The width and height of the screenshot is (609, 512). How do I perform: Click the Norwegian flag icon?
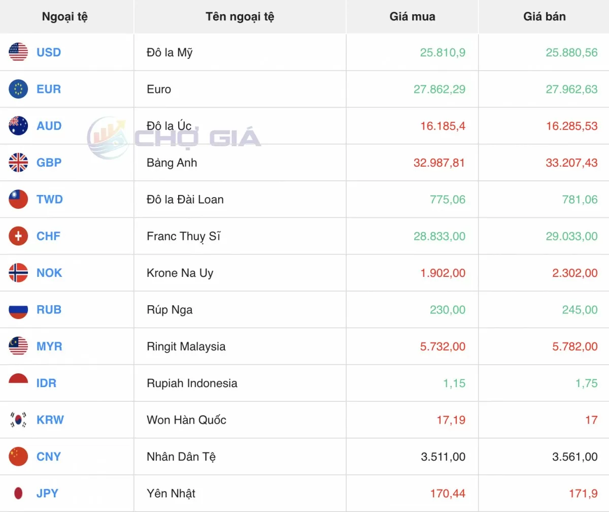click(18, 273)
